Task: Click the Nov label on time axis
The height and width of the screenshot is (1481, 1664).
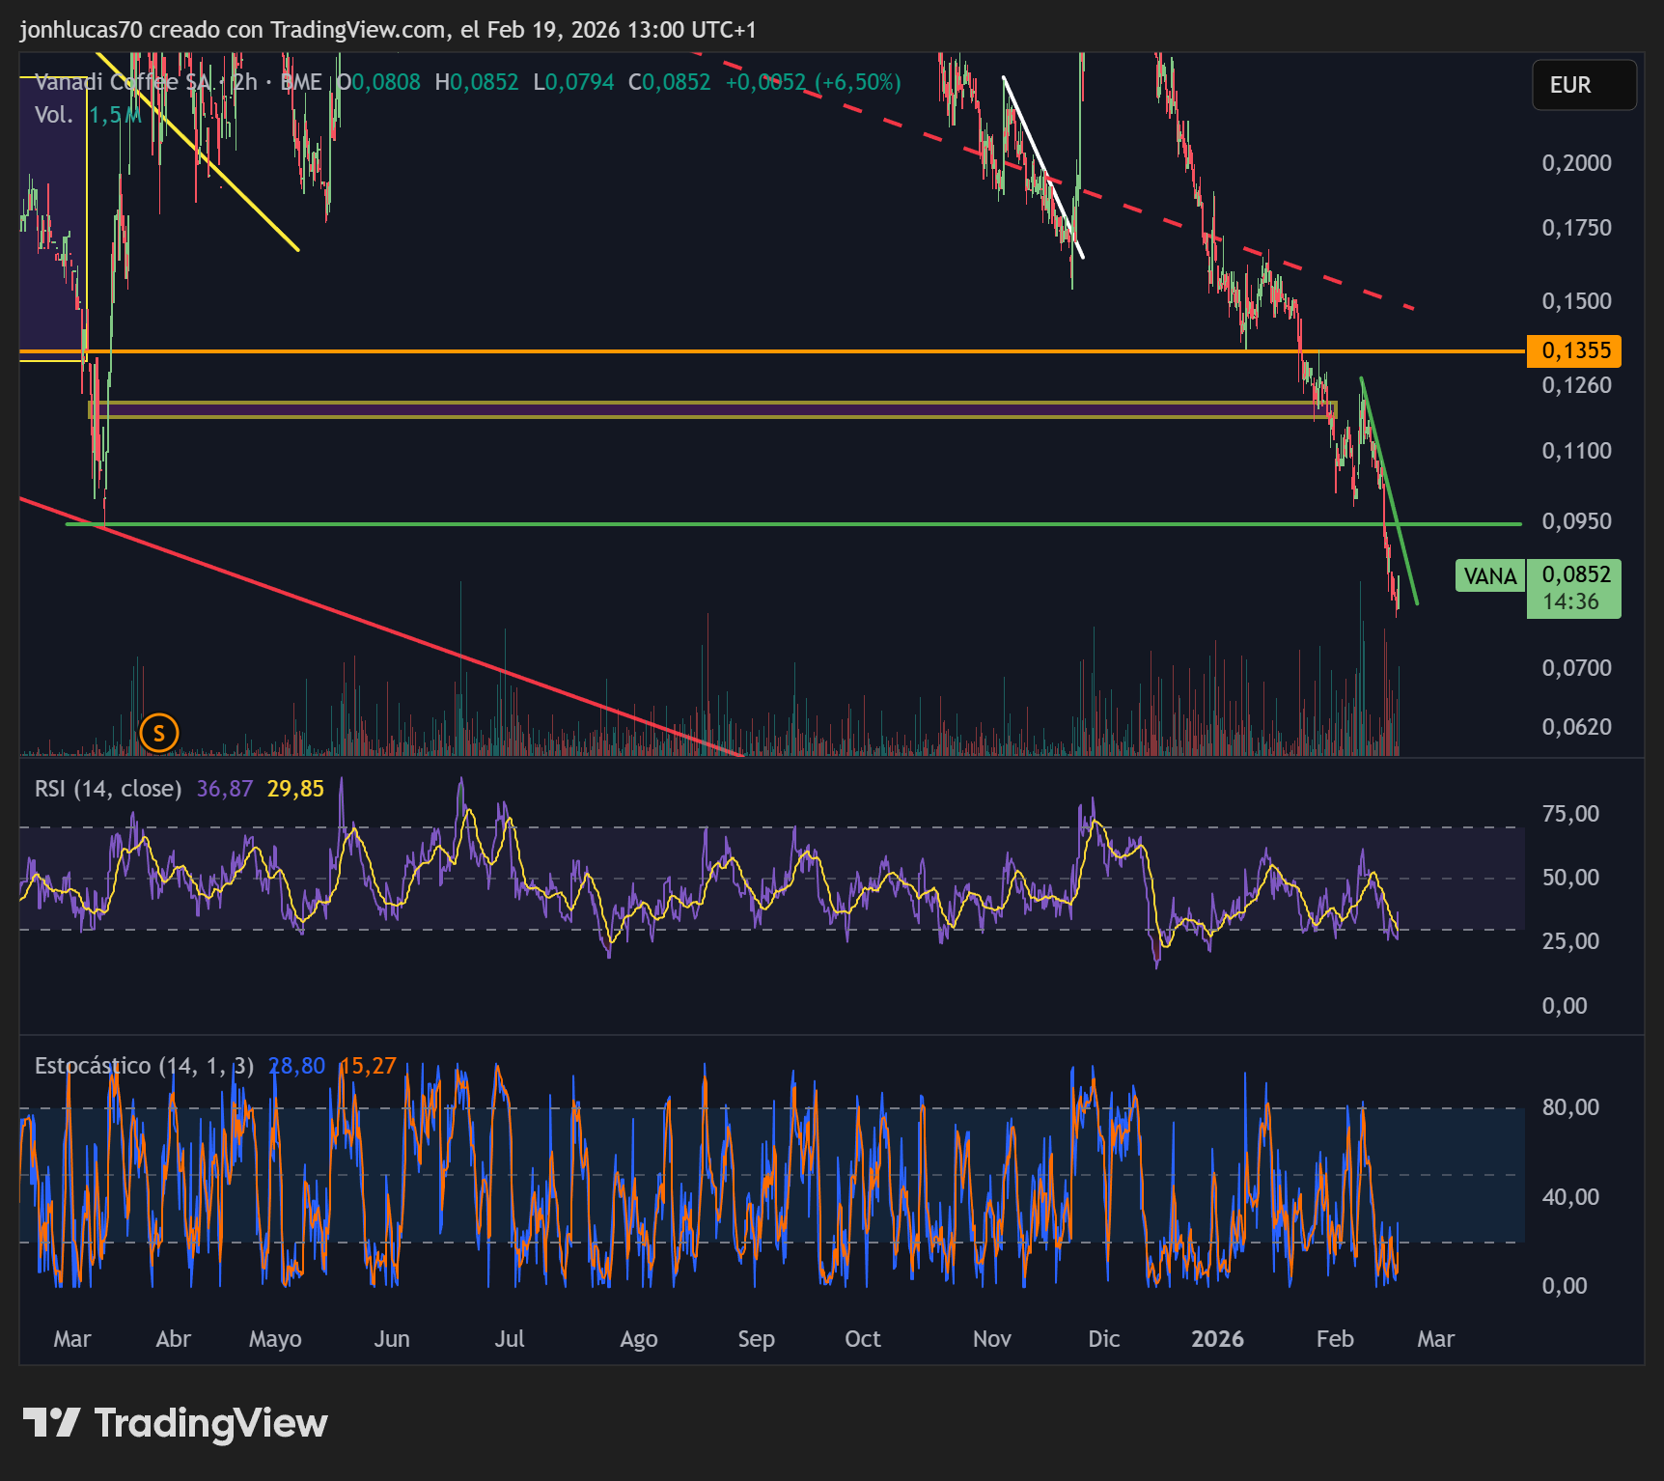Action: 992,1339
